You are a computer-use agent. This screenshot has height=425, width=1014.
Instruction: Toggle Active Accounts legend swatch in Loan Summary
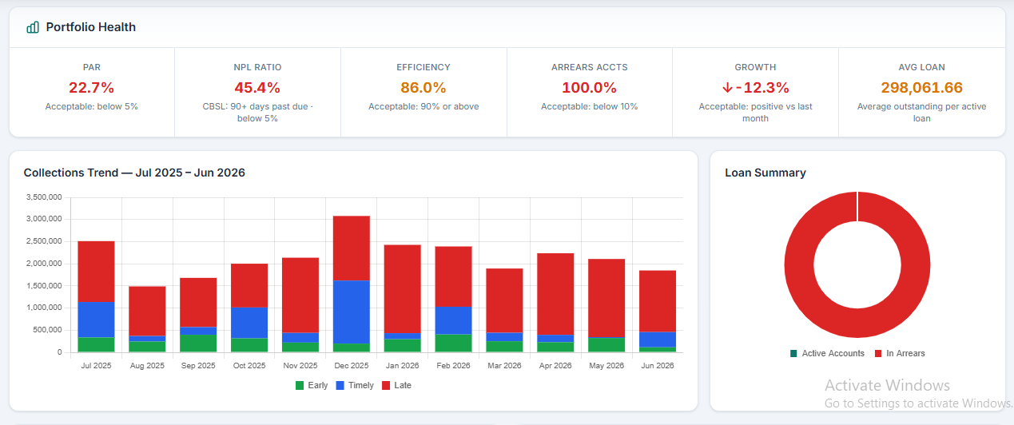(x=793, y=353)
